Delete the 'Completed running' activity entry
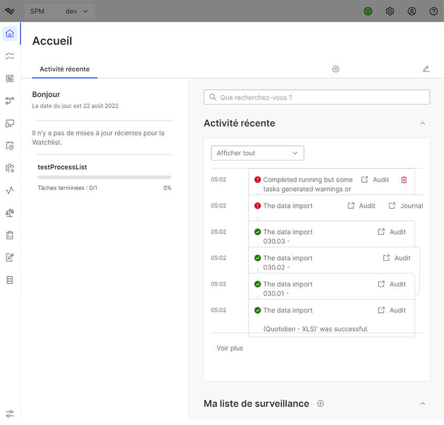This screenshot has height=425, width=444. coord(404,179)
